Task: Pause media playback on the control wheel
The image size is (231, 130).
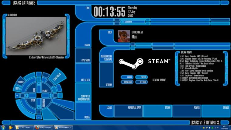Action: [45, 91]
